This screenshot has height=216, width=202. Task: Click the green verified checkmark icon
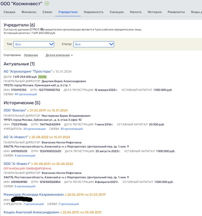click(x=47, y=3)
